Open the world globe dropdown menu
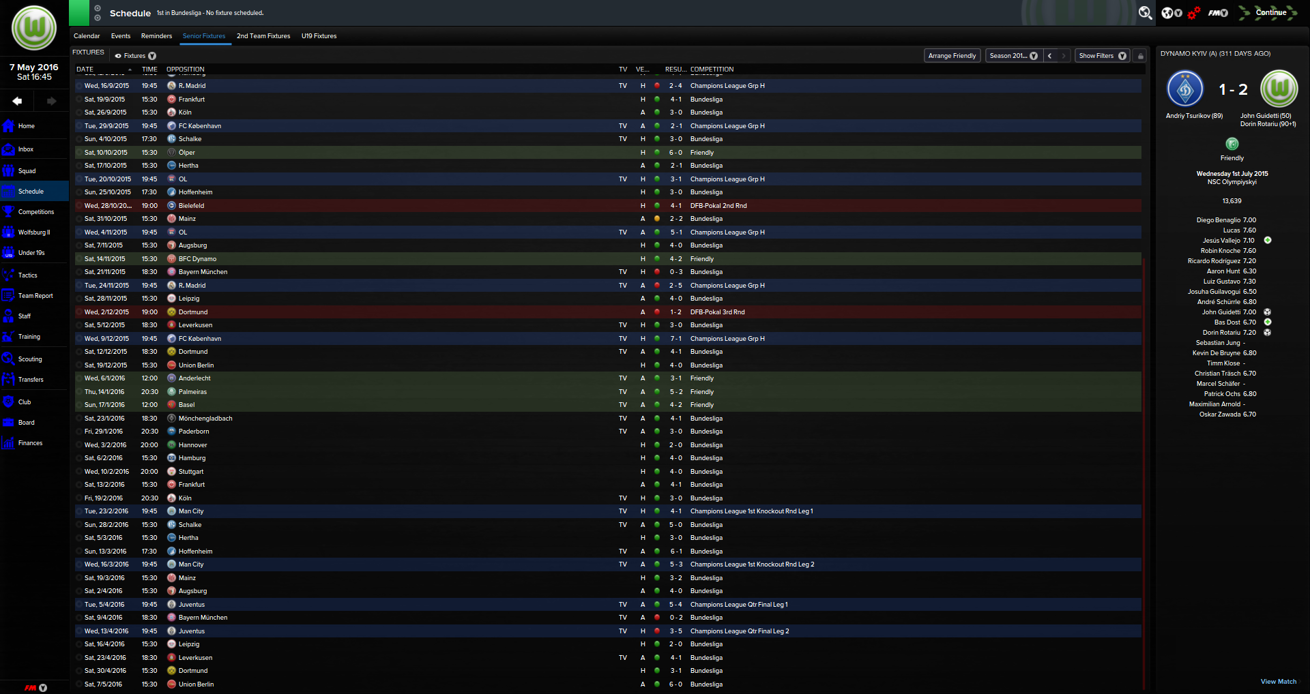The height and width of the screenshot is (694, 1310). tap(1171, 12)
